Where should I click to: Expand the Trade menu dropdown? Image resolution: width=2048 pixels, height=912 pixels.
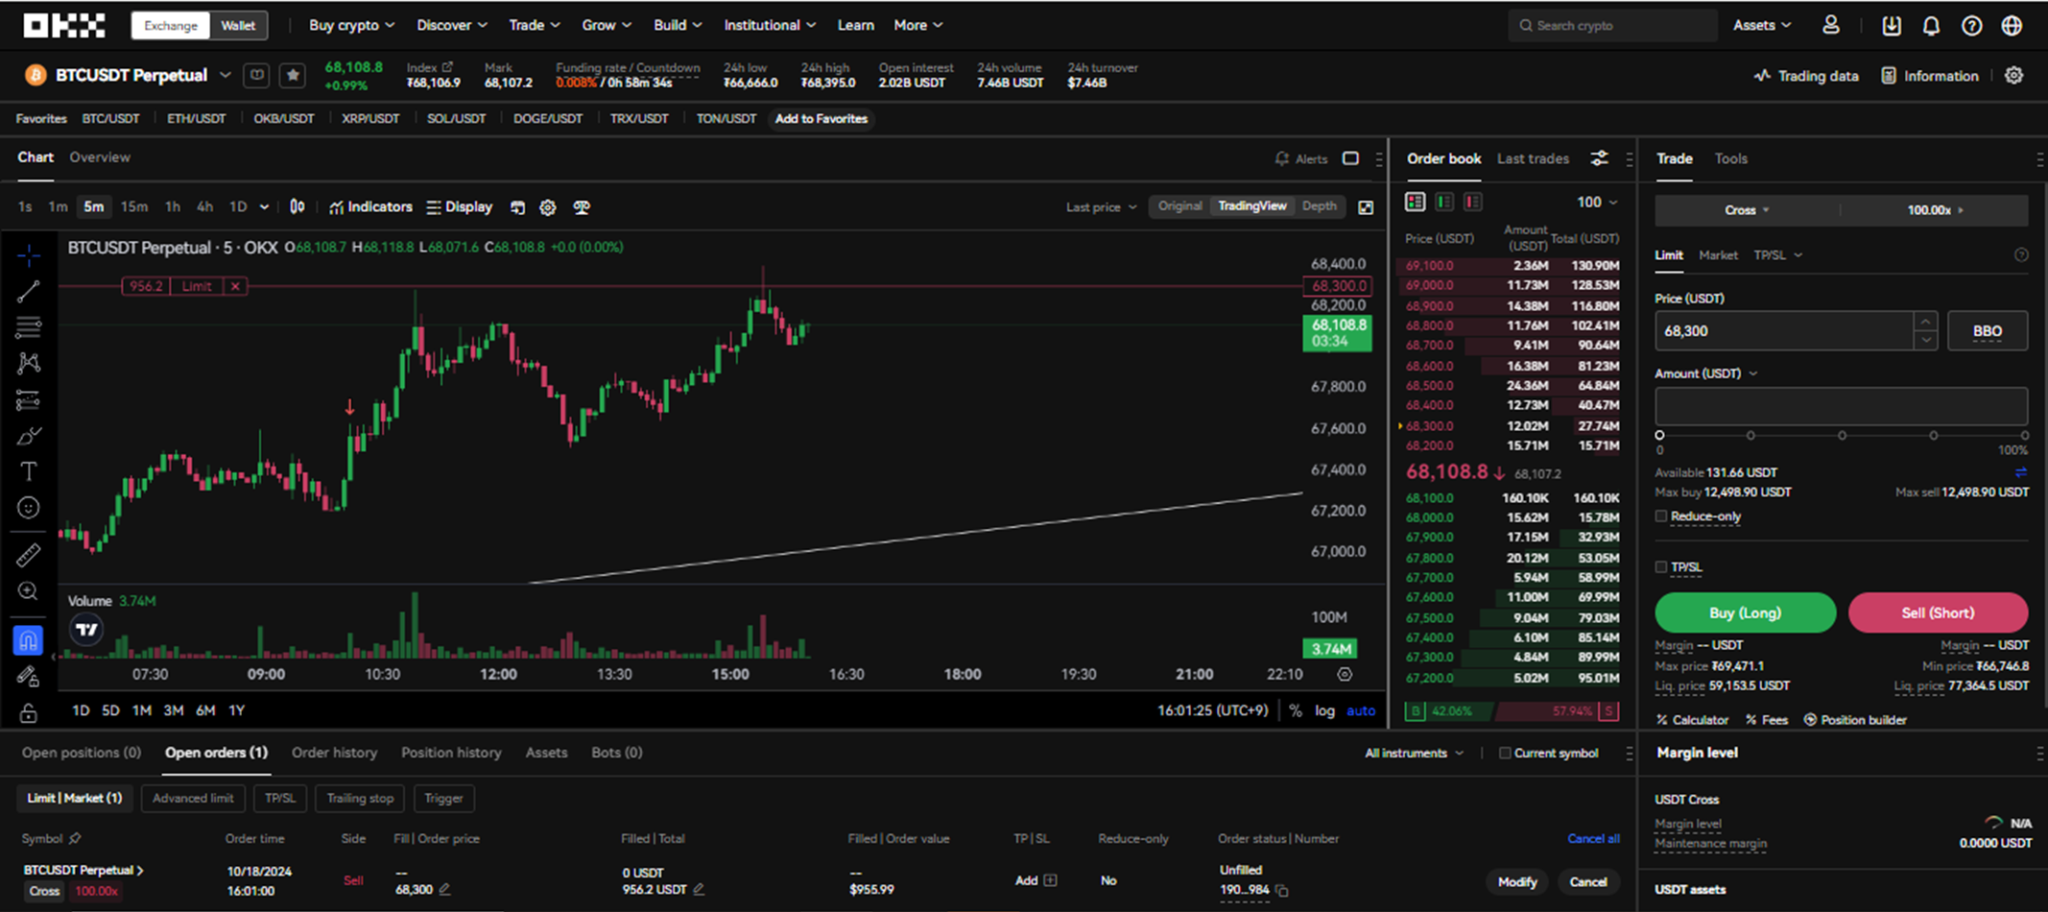535,25
